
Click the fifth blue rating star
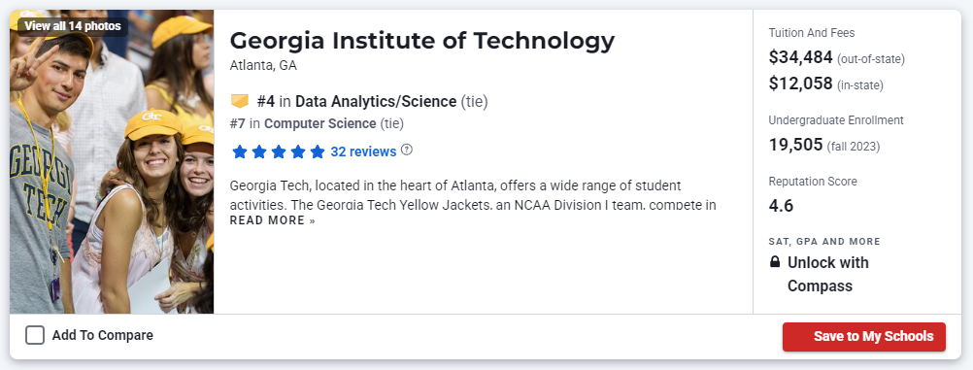pos(318,152)
